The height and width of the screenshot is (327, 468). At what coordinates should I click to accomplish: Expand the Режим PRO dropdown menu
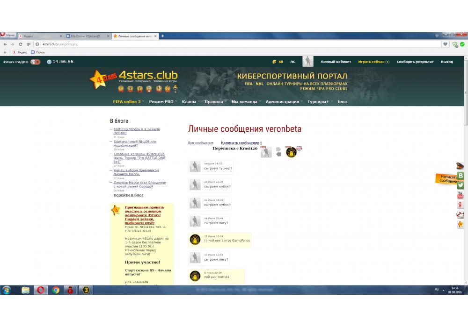(x=161, y=101)
